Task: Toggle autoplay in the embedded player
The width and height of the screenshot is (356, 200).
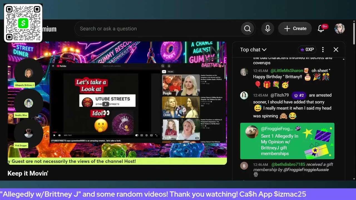Action: click(137, 135)
